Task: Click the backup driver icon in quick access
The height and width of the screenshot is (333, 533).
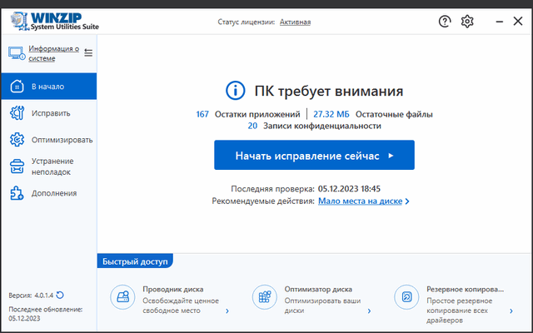Action: (406, 296)
